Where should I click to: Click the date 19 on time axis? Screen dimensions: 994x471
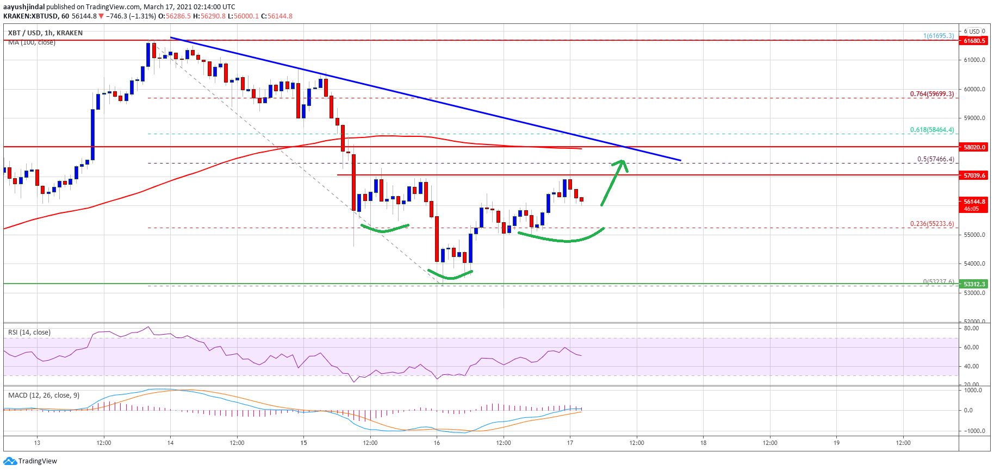[836, 443]
